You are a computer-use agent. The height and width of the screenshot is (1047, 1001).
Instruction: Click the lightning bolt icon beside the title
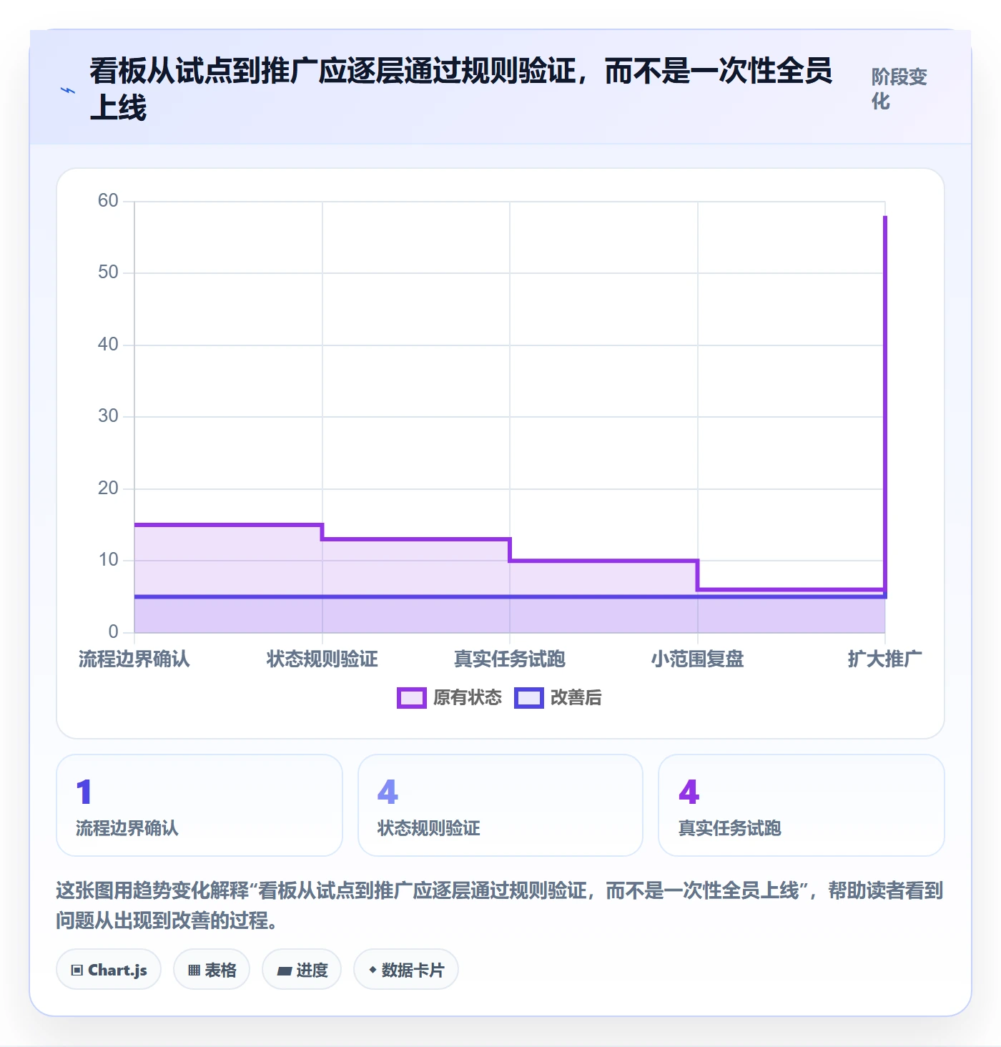click(x=68, y=91)
